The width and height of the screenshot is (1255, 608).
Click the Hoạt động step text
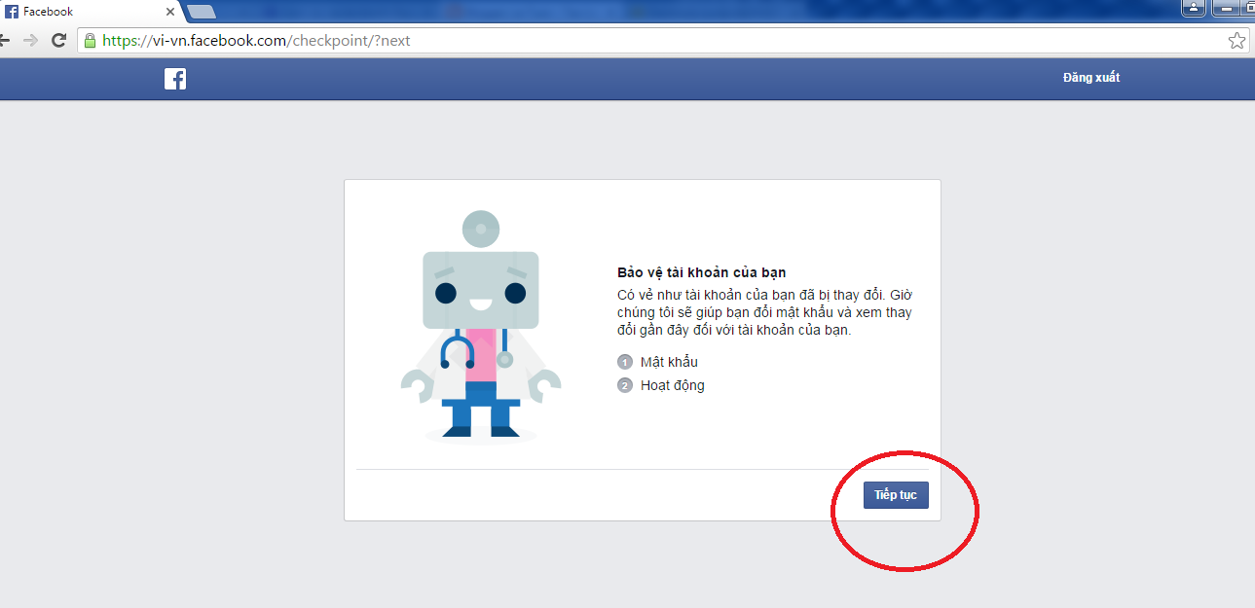[x=673, y=385]
